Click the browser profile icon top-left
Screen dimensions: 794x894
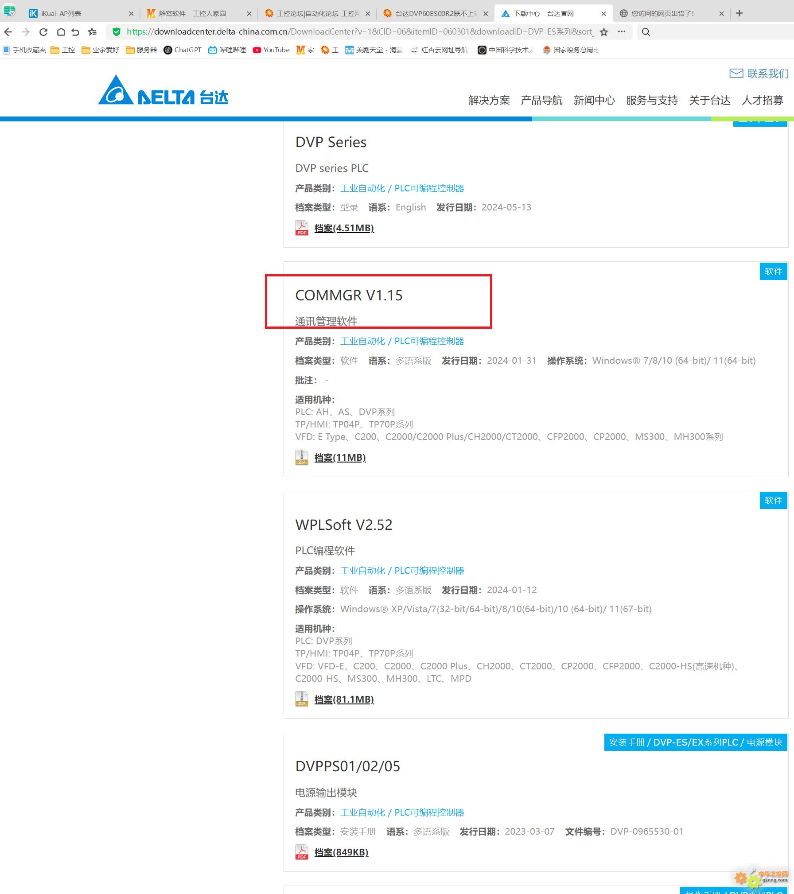coord(9,10)
